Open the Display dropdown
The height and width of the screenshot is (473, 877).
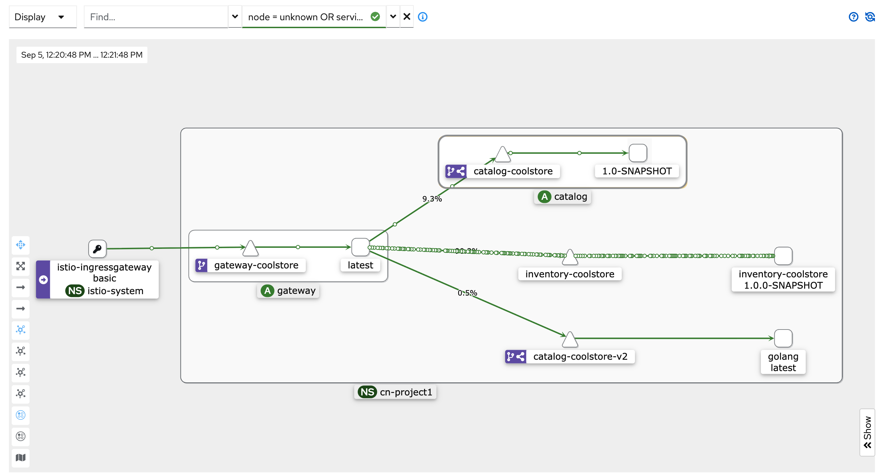[42, 17]
